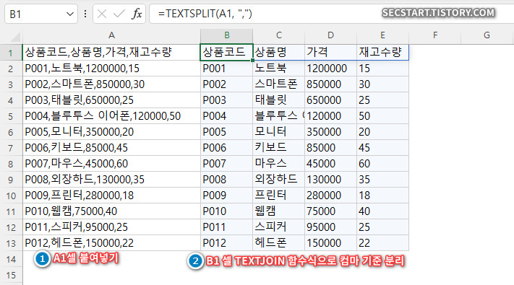Open the Insert Function fx button
The height and width of the screenshot is (285, 514).
[x=137, y=14]
